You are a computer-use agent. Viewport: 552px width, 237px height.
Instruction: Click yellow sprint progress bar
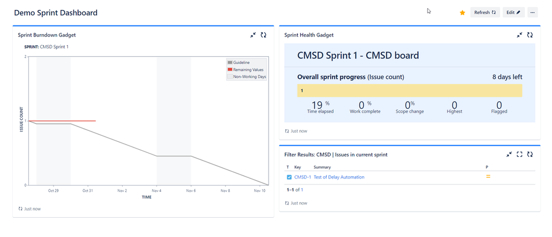[409, 91]
